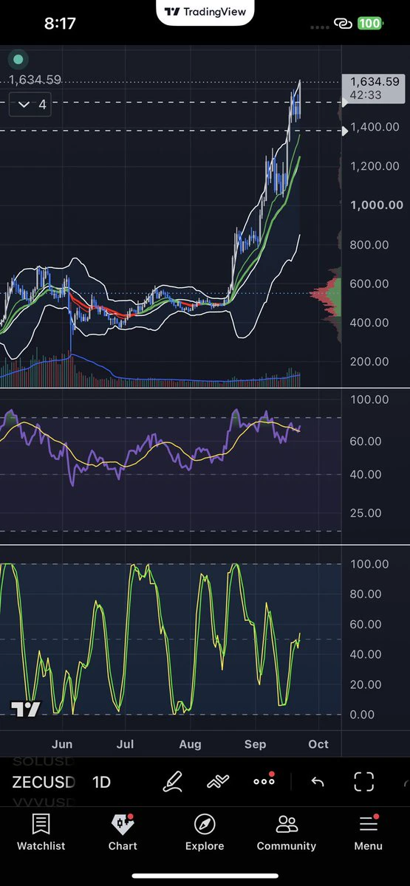Tap the RSI 25.00 scale label
Image resolution: width=410 pixels, height=886 pixels.
point(366,512)
